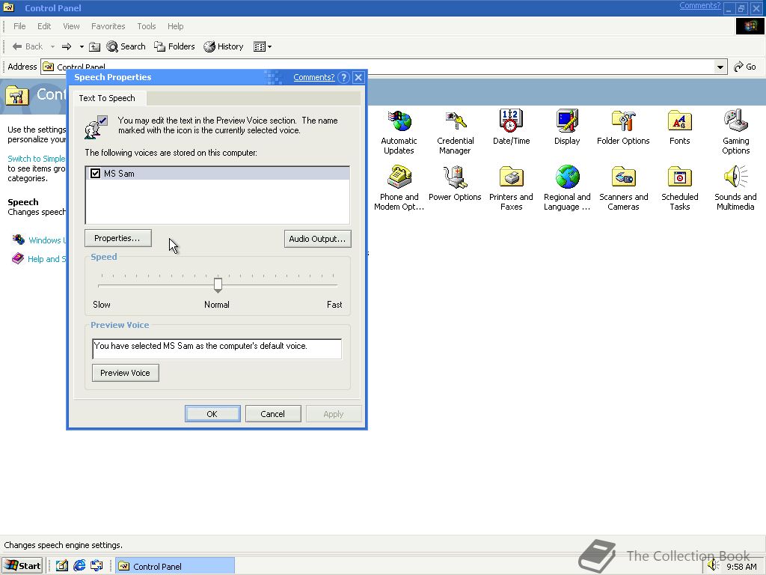766x575 pixels.
Task: Open the Help menu
Action: click(x=175, y=26)
